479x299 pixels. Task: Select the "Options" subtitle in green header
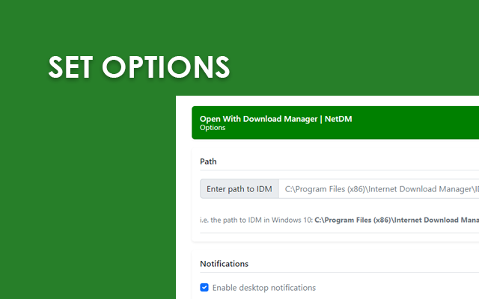[213, 128]
